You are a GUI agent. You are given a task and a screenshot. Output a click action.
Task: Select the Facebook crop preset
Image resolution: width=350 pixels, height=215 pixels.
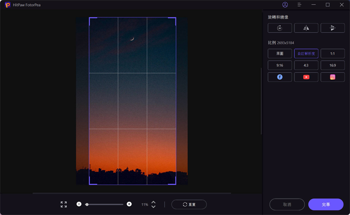pyautogui.click(x=279, y=77)
